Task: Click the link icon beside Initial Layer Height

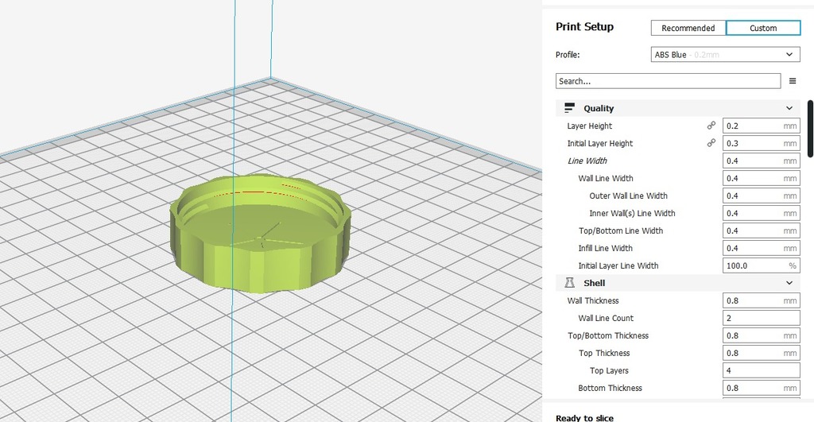Action: [711, 143]
